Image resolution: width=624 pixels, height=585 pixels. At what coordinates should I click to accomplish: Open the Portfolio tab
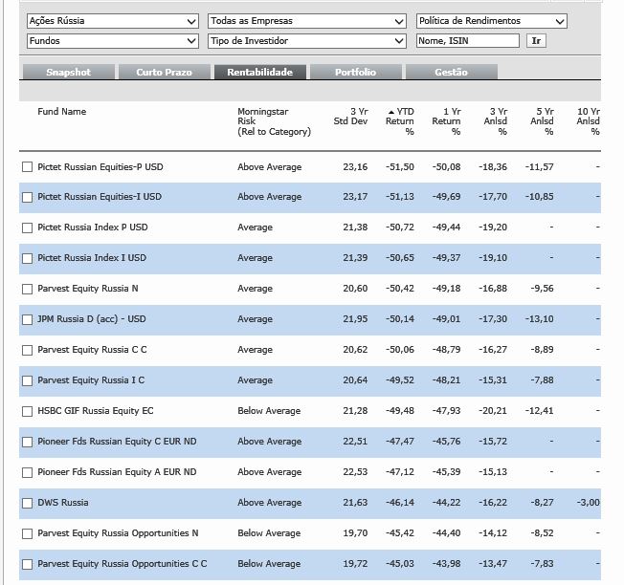tap(355, 72)
